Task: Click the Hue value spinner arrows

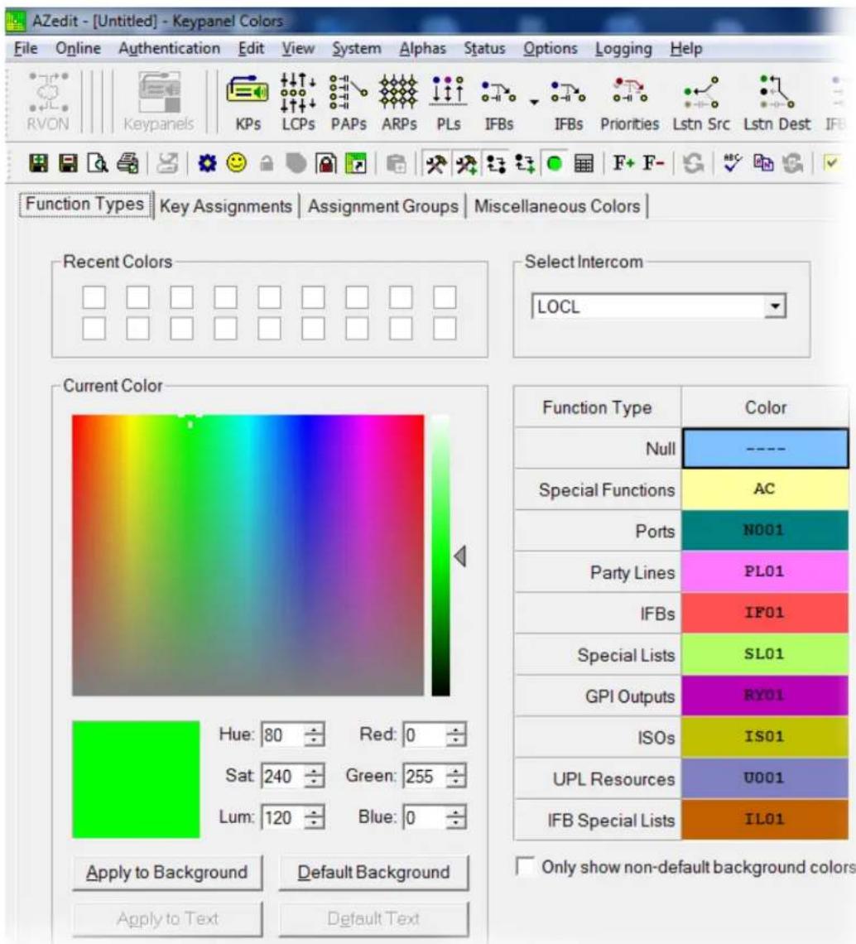Action: [314, 735]
